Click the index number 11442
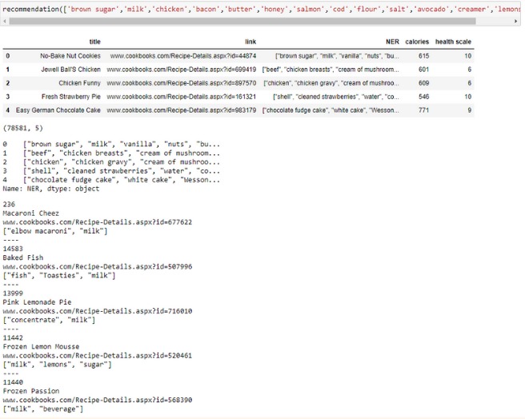 13,337
